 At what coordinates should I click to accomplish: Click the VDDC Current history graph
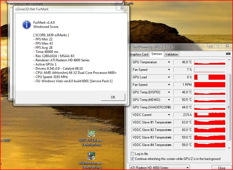(x=210, y=115)
